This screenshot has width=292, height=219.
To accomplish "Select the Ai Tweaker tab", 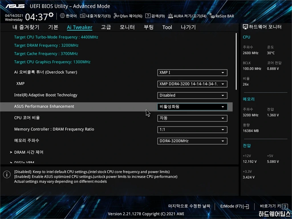I will [x=80, y=27].
